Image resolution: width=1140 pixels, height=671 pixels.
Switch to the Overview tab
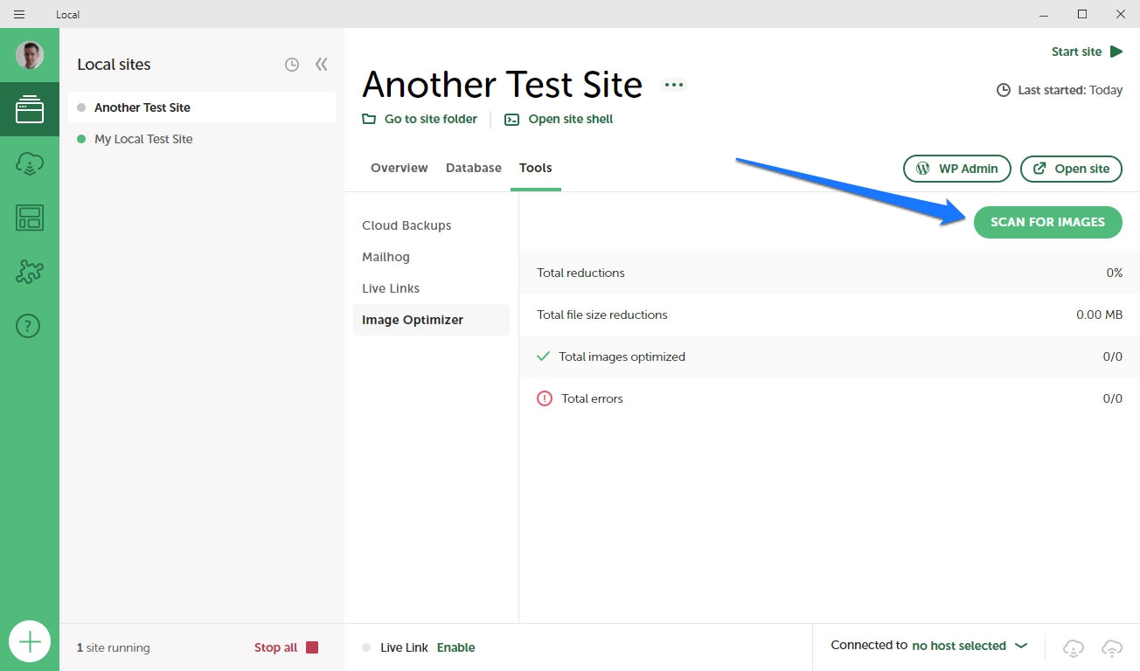coord(400,168)
